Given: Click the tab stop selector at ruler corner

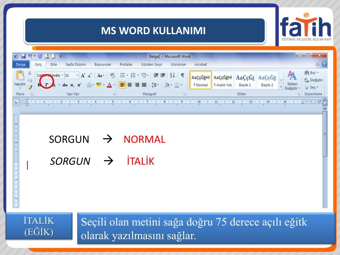Looking at the screenshot, I should (x=16, y=102).
